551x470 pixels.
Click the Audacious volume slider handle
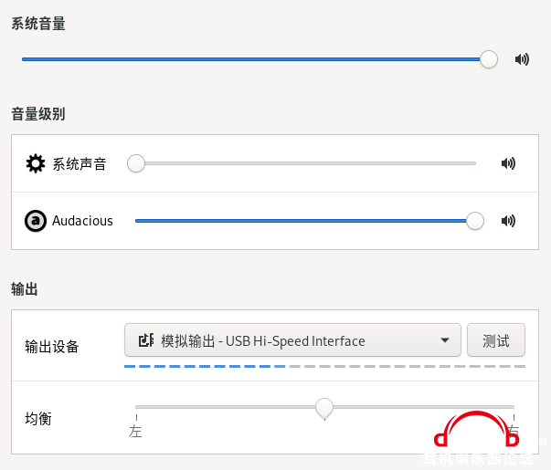tap(475, 221)
